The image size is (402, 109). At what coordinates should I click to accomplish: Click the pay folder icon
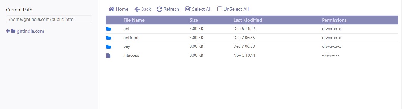[x=109, y=47]
